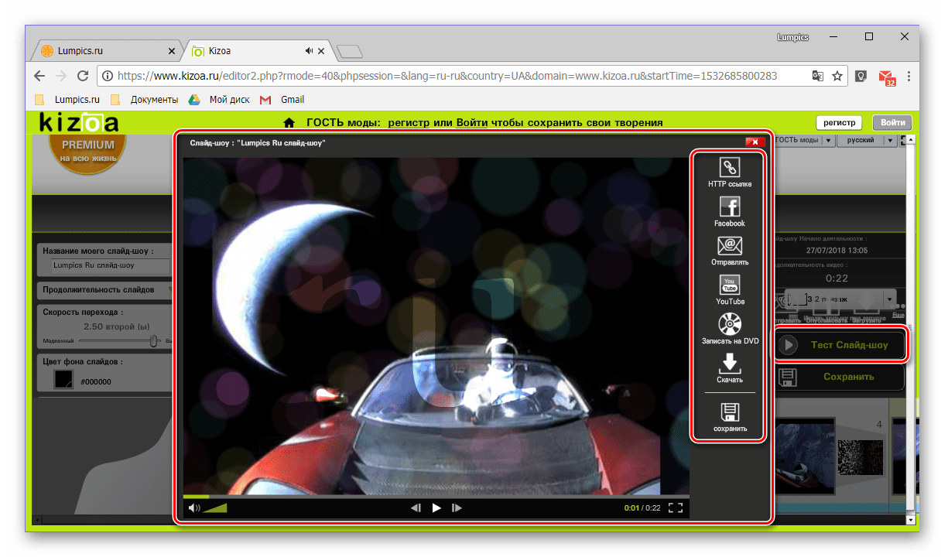Click the black background color swatch
The width and height of the screenshot is (948, 557).
[x=63, y=381]
